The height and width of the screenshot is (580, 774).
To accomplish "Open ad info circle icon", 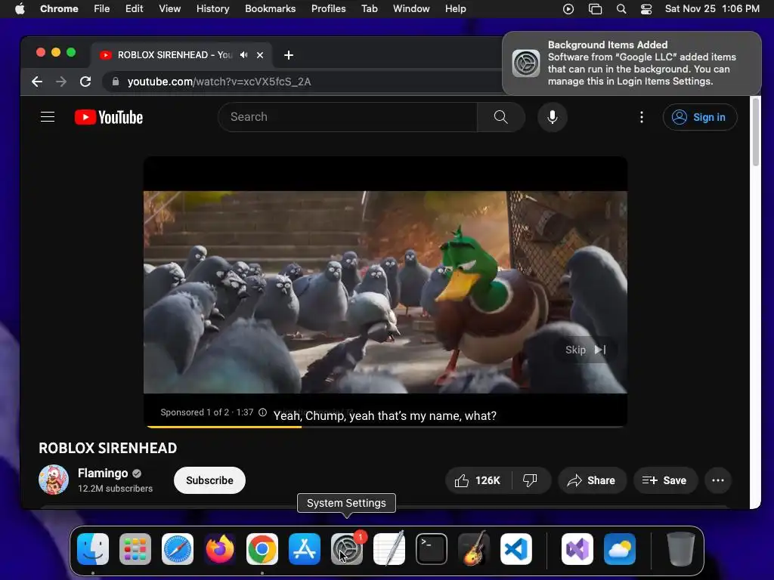I will pos(262,412).
